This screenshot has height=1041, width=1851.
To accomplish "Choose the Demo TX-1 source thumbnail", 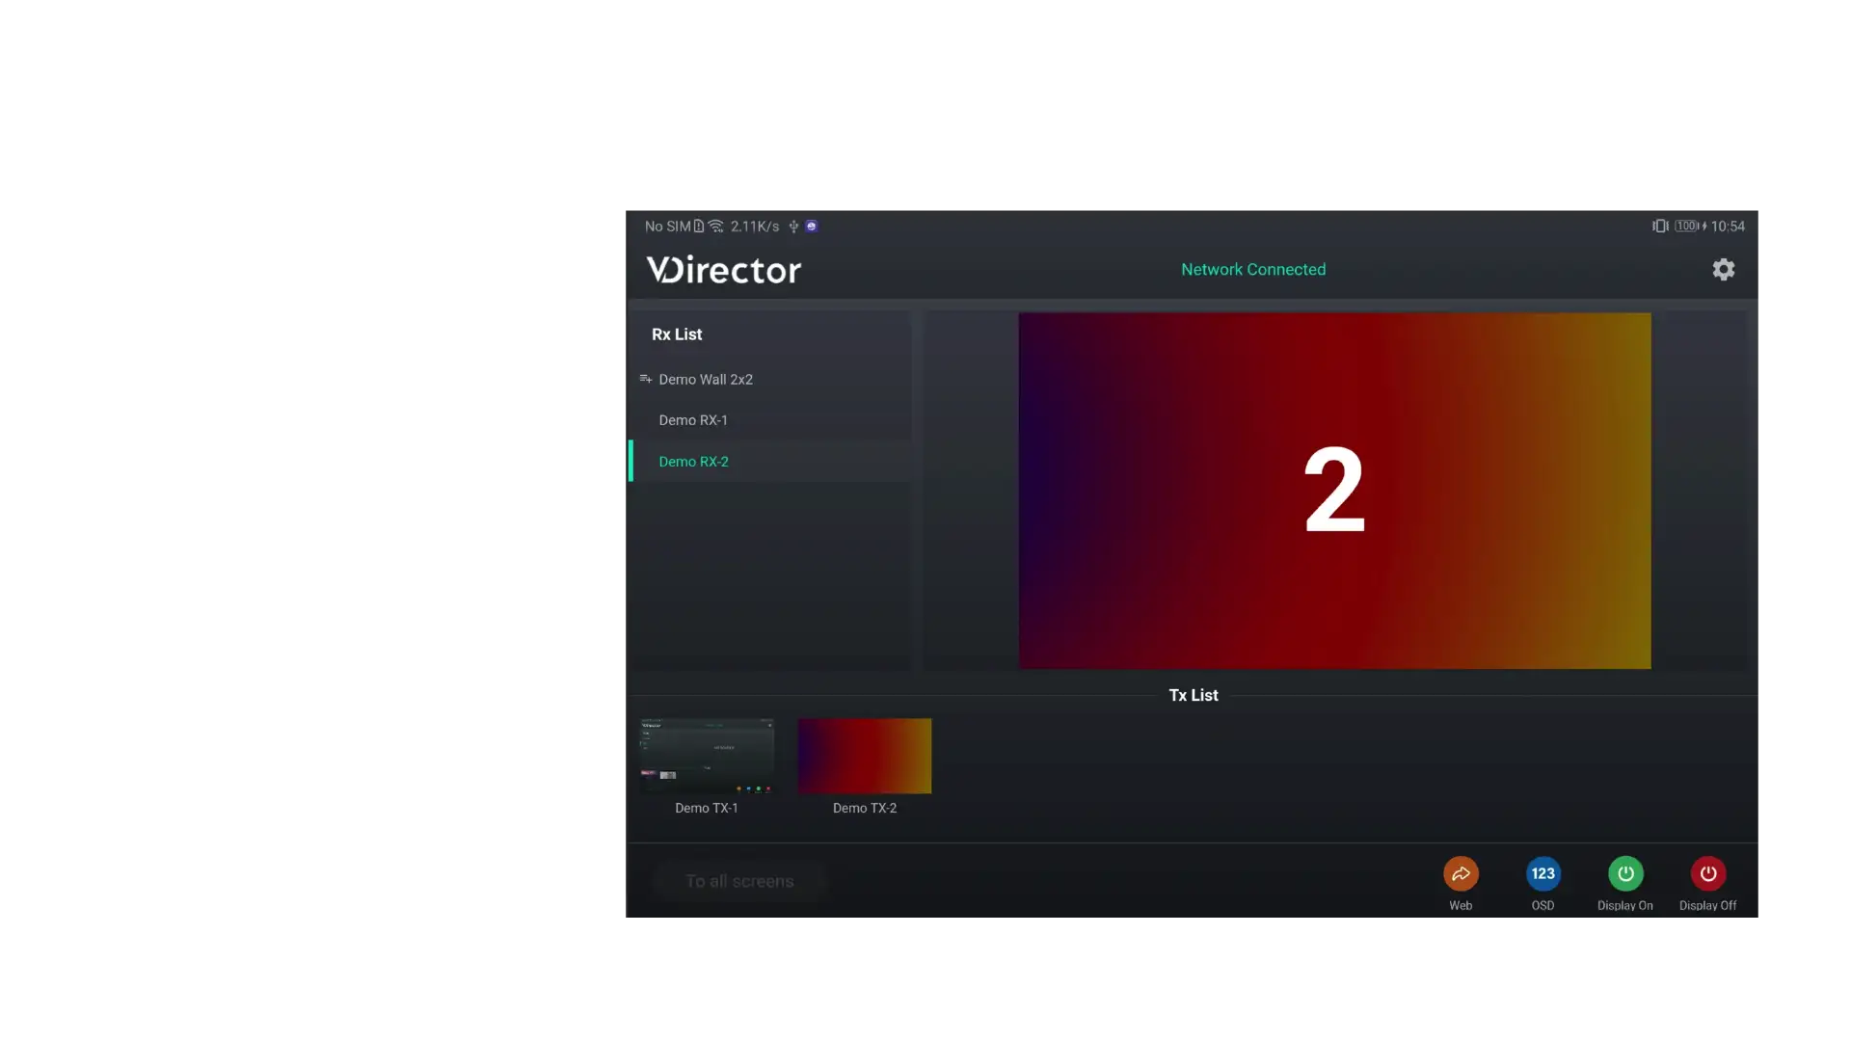I will (707, 756).
